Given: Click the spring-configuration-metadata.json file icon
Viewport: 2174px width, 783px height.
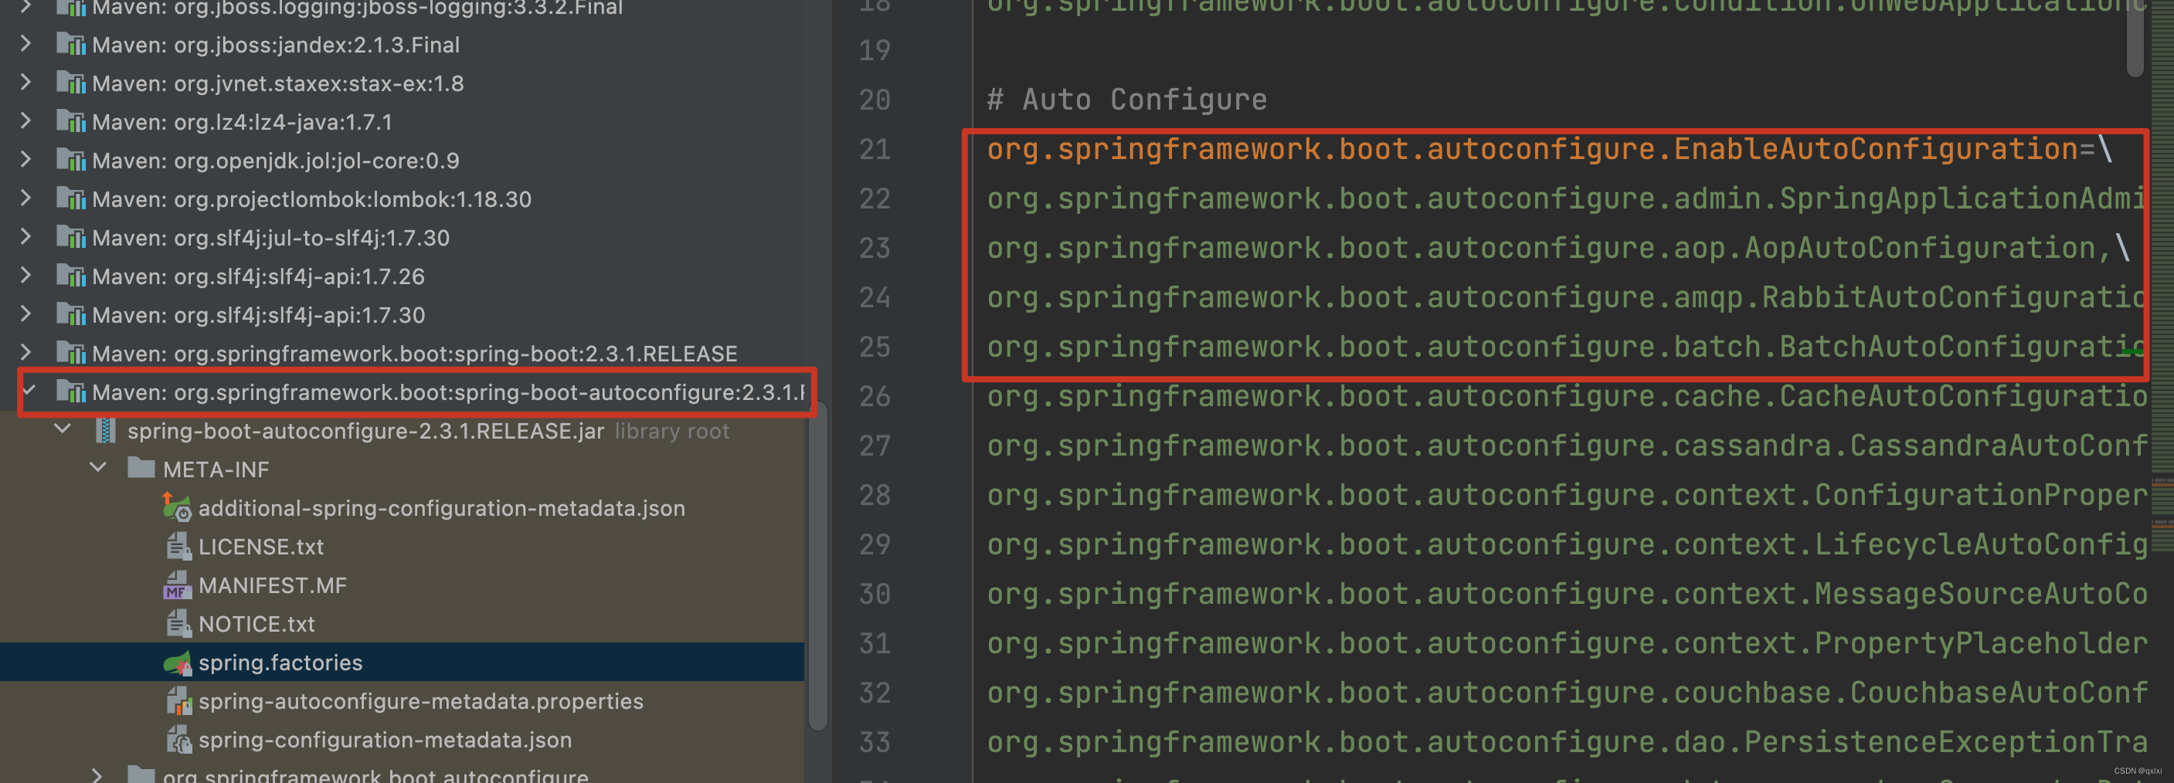Looking at the screenshot, I should [x=178, y=739].
